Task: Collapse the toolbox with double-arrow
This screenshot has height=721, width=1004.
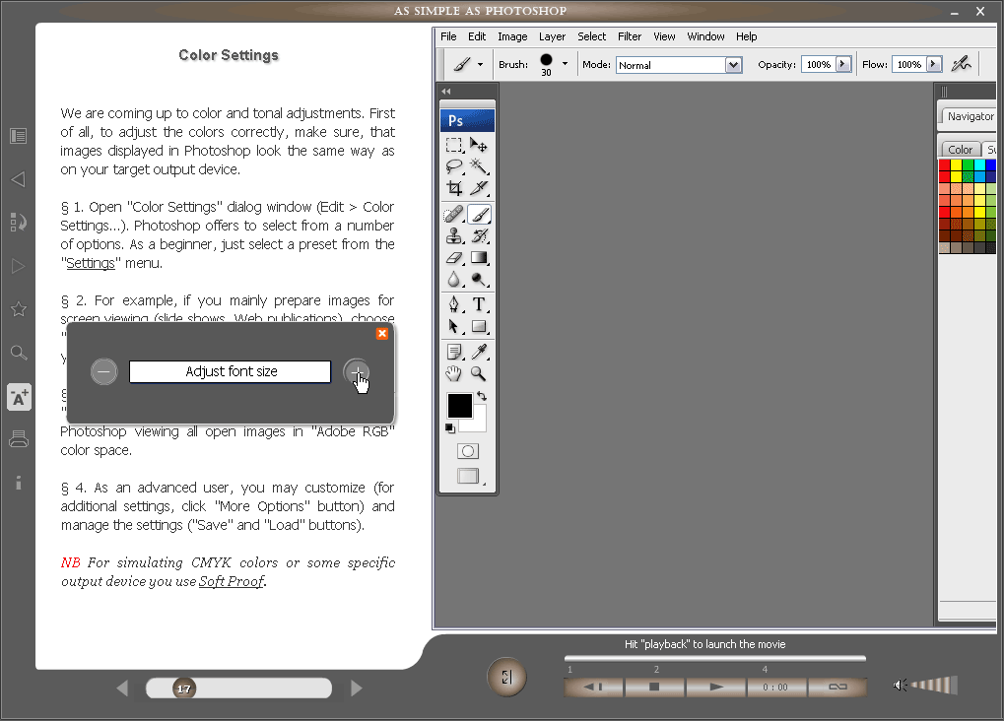Action: click(x=445, y=91)
